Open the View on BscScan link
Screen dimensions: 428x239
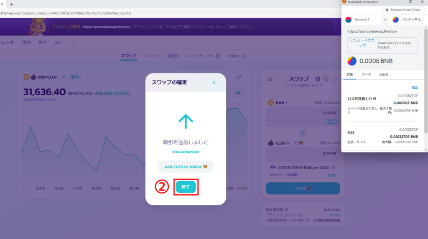186,152
